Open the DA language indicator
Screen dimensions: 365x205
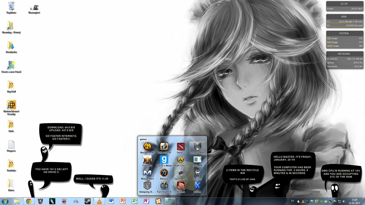point(293,201)
